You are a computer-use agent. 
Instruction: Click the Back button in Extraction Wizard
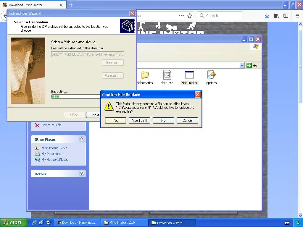click(75, 115)
